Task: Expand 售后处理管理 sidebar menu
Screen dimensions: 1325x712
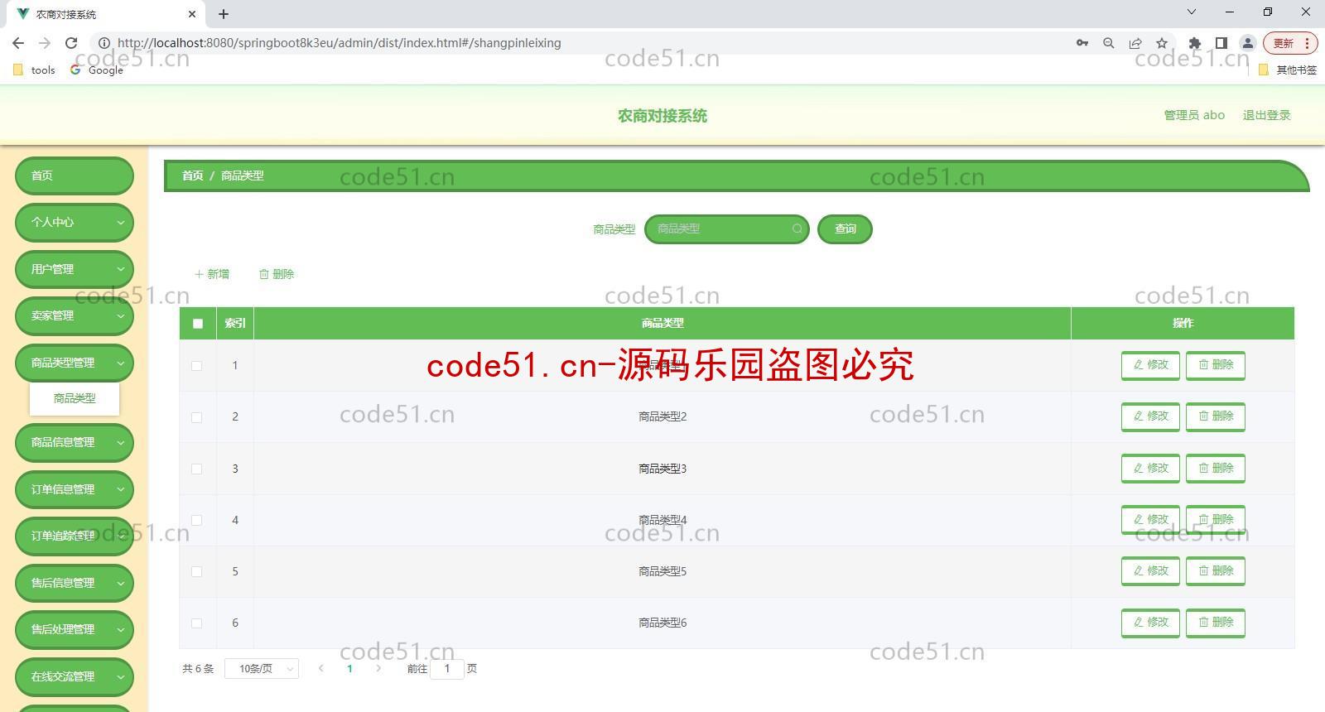Action: 75,630
